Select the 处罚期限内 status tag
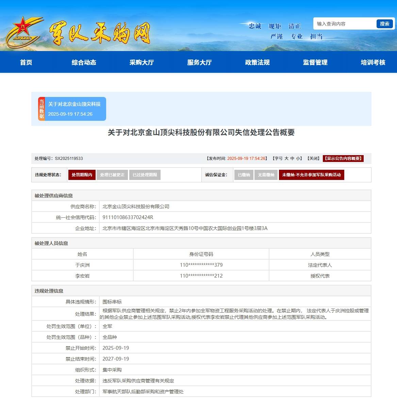397x412 pixels. [82, 175]
